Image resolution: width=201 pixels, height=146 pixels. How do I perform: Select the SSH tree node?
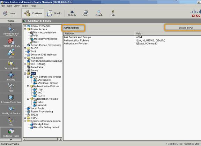click(x=37, y=42)
